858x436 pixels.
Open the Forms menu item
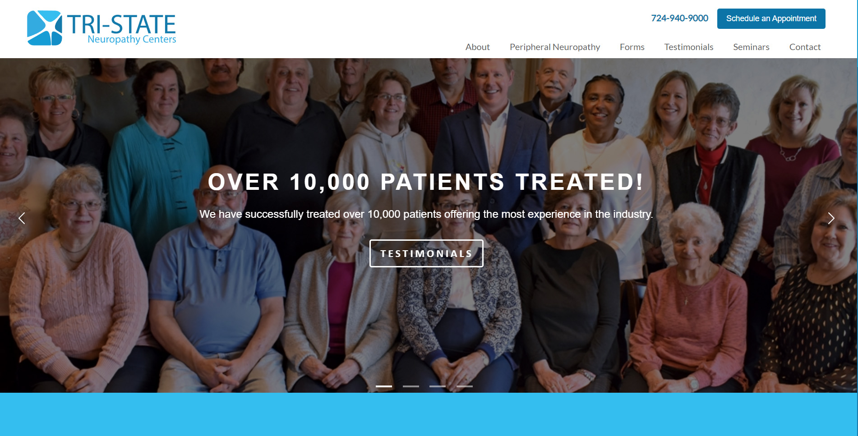pos(632,47)
